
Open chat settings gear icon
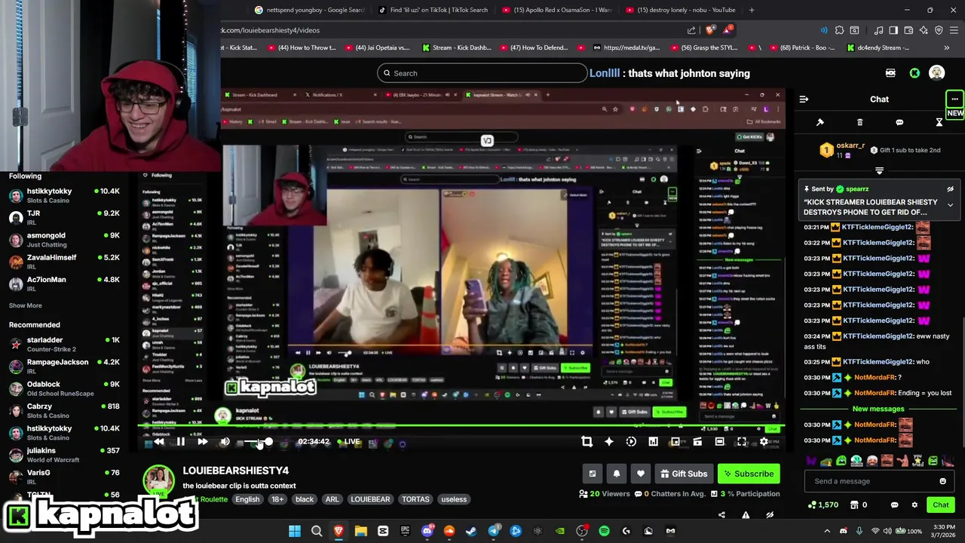914,505
